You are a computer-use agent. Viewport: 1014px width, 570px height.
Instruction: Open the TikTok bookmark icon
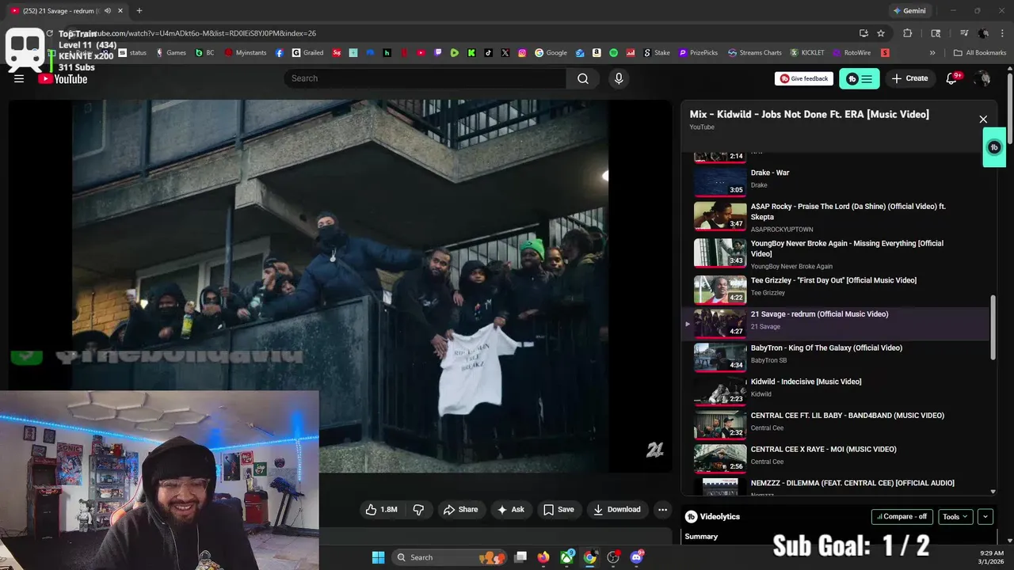tap(488, 53)
